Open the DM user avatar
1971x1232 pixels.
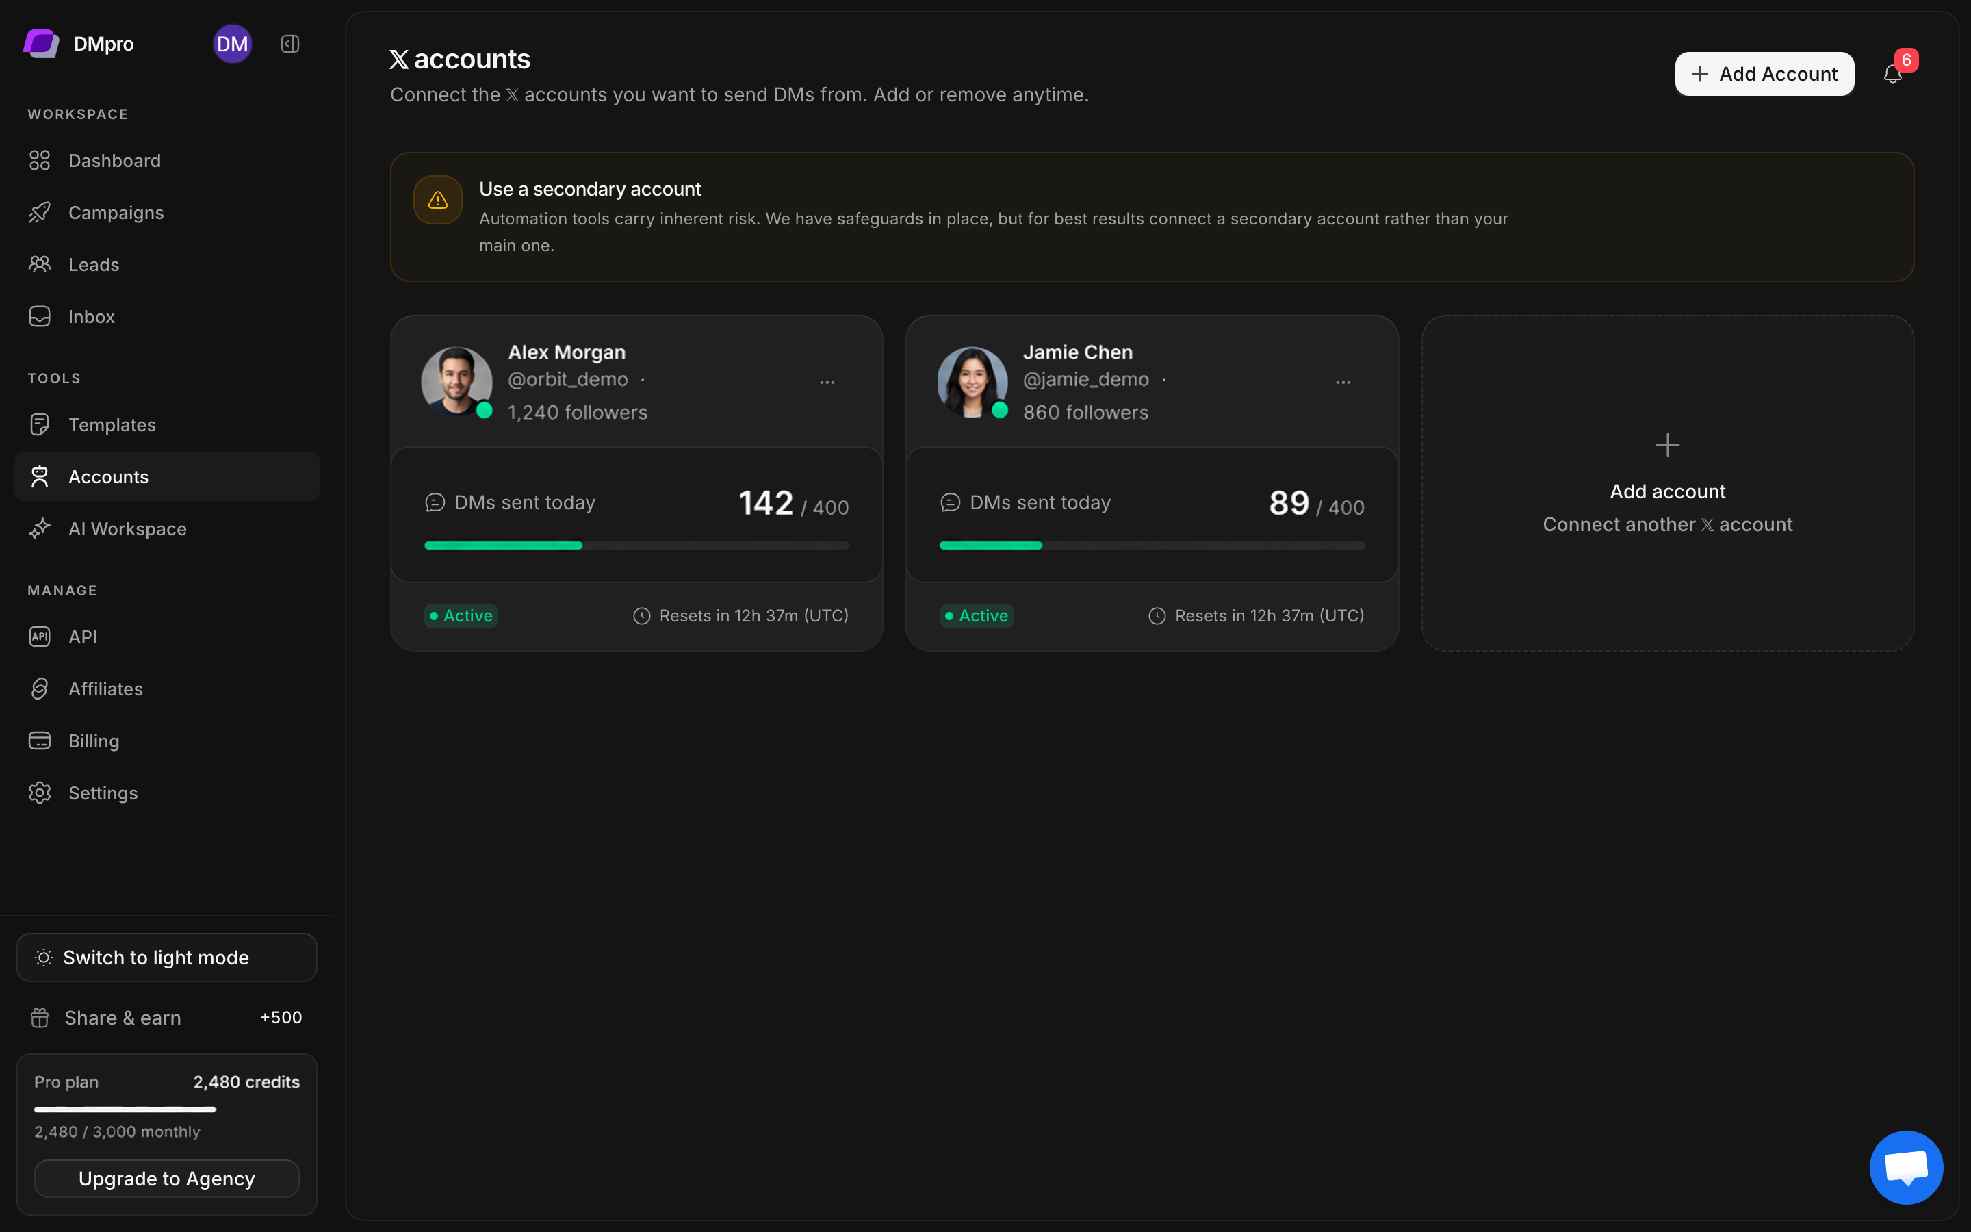232,44
